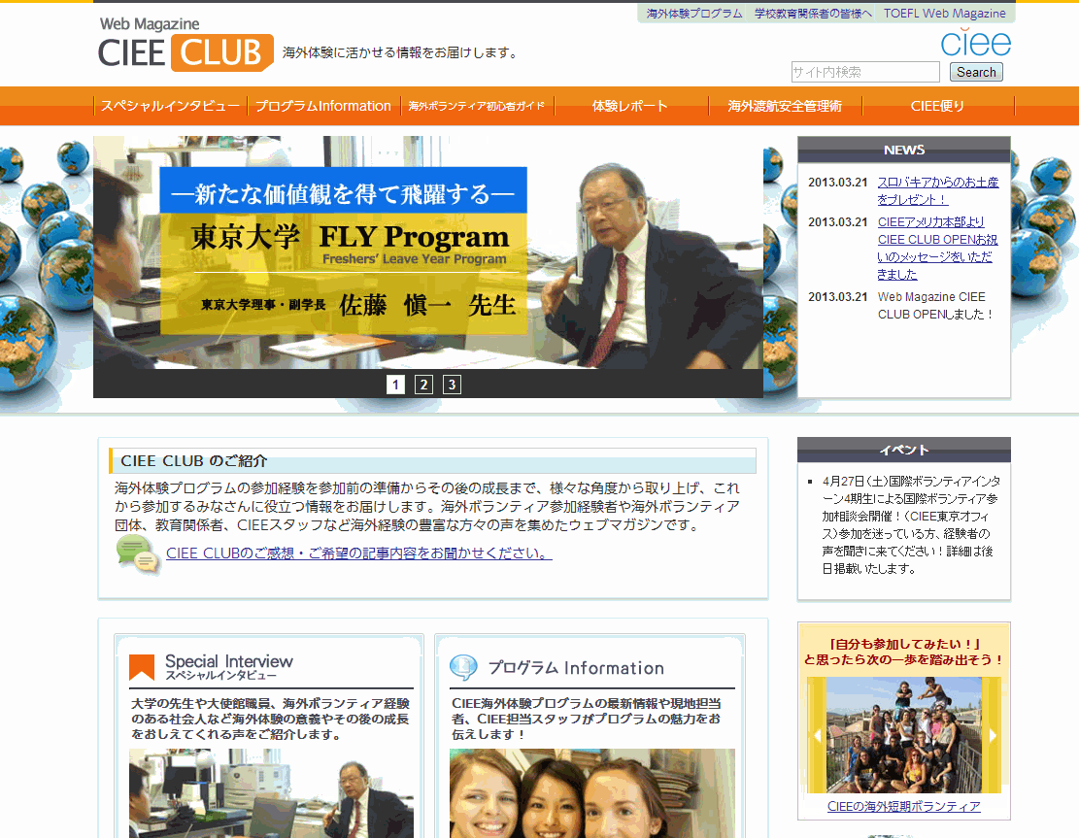
Task: Click the blue プログラム Information bubble icon
Action: click(463, 667)
